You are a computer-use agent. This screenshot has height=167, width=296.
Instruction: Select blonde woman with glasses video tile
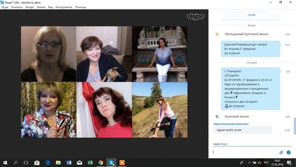click(49, 54)
